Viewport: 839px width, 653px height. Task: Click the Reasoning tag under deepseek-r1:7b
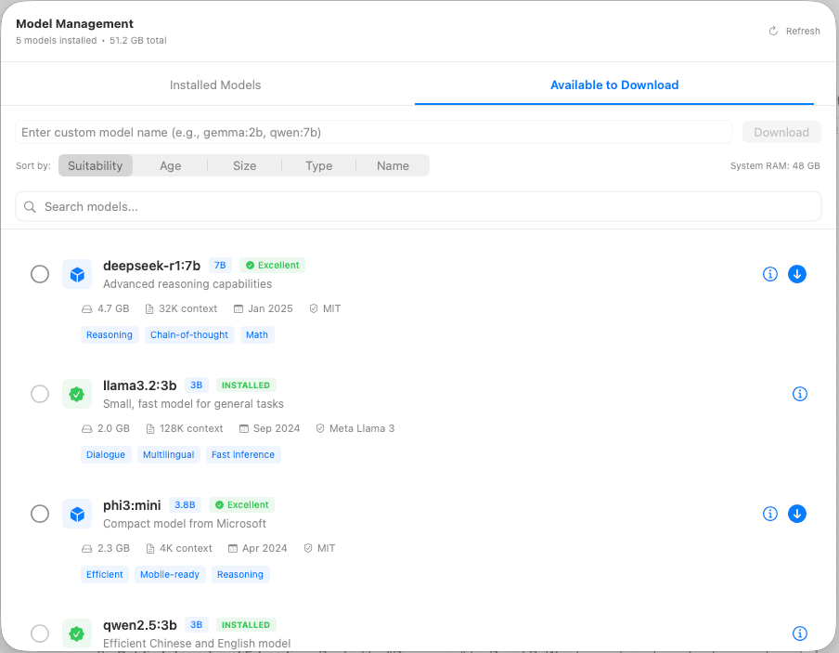pyautogui.click(x=110, y=334)
